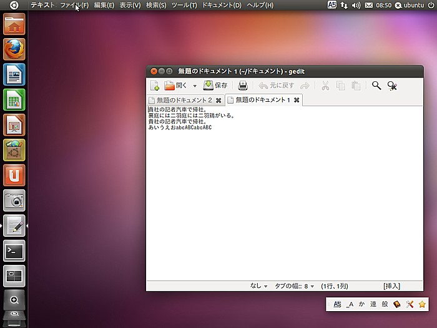Image resolution: width=437 pixels, height=328 pixels.
Task: Click the [挿入] insert mode indicator
Action: [x=391, y=286]
